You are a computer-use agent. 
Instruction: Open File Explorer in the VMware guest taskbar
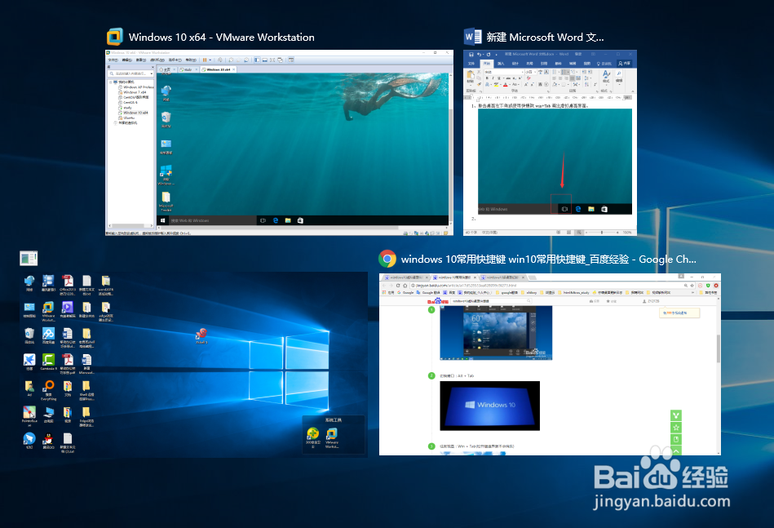pyautogui.click(x=288, y=220)
